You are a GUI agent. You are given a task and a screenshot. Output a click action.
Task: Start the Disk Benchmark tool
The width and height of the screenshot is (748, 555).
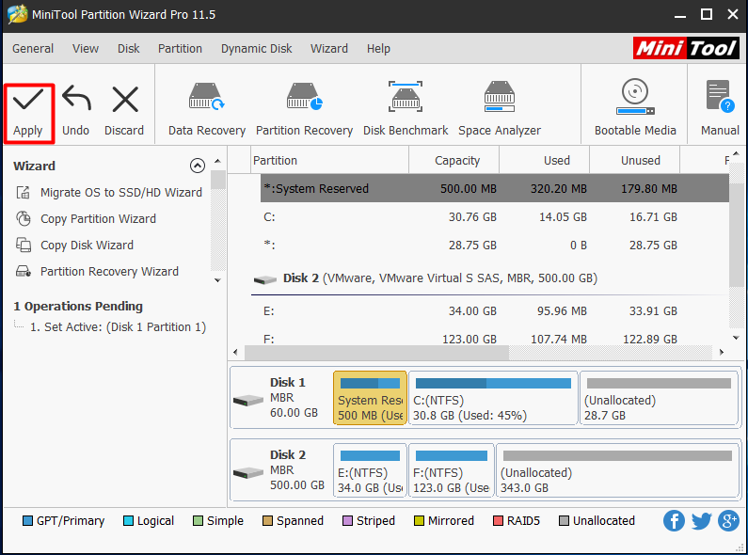click(x=406, y=110)
